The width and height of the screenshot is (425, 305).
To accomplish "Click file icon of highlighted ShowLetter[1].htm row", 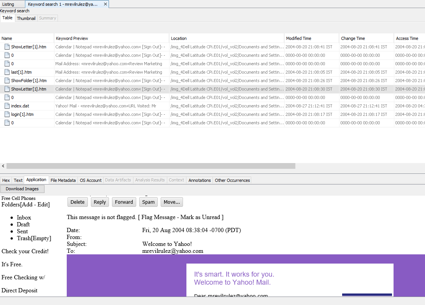I will point(7,89).
